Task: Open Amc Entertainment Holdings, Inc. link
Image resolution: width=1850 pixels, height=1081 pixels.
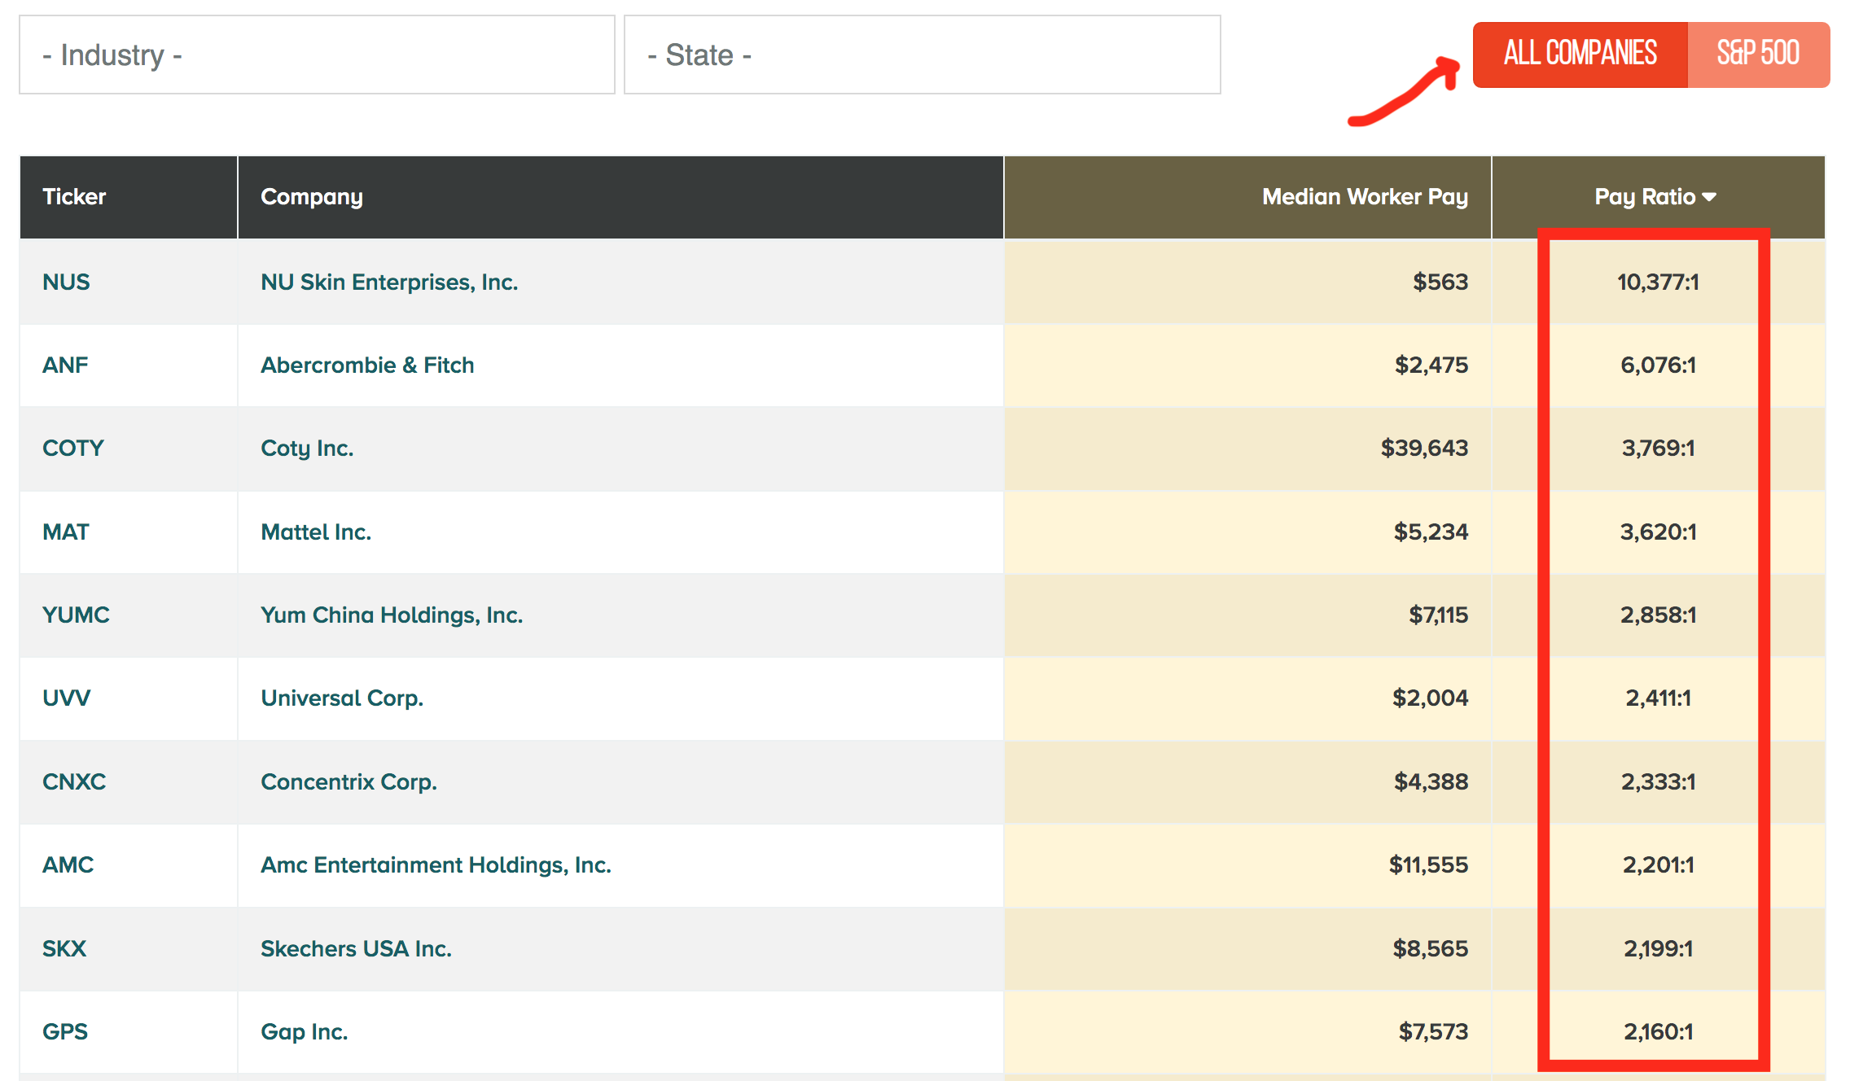Action: [436, 864]
